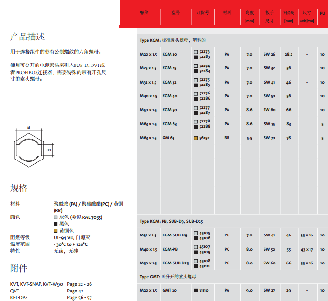Click the black square beside order number 45109
Screen dimensions: 328x301
pos(195,252)
